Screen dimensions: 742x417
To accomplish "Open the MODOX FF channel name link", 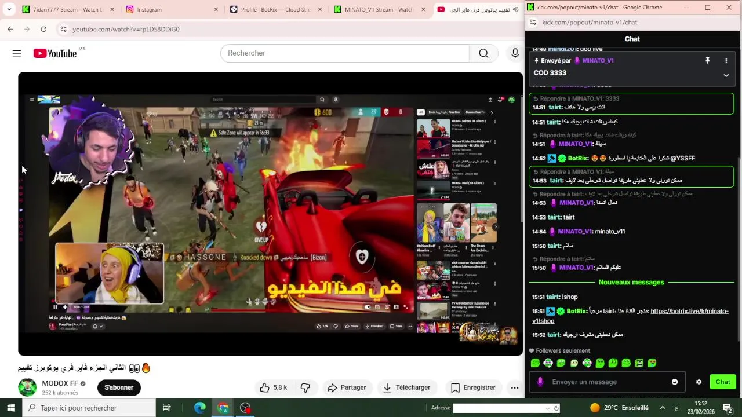I will 60,383.
